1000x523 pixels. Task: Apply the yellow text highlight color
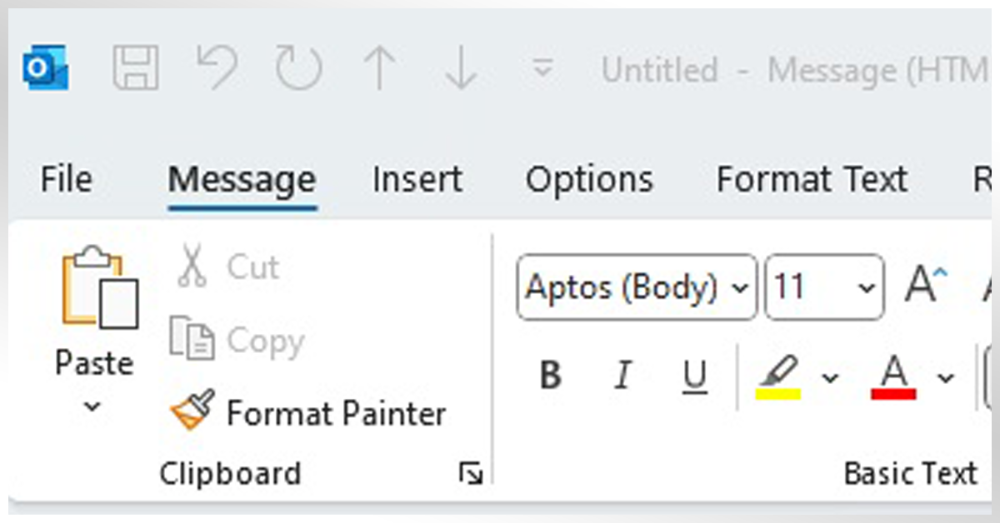tap(778, 376)
